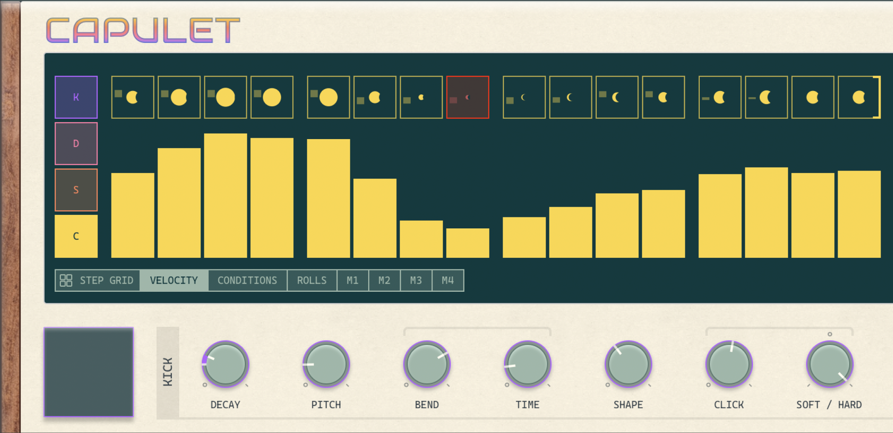Click the BEND knob
Screen dimensions: 893x433
[x=427, y=364]
